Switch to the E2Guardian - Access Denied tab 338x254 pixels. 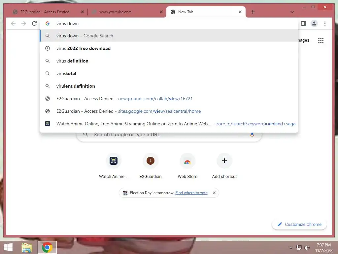point(45,12)
